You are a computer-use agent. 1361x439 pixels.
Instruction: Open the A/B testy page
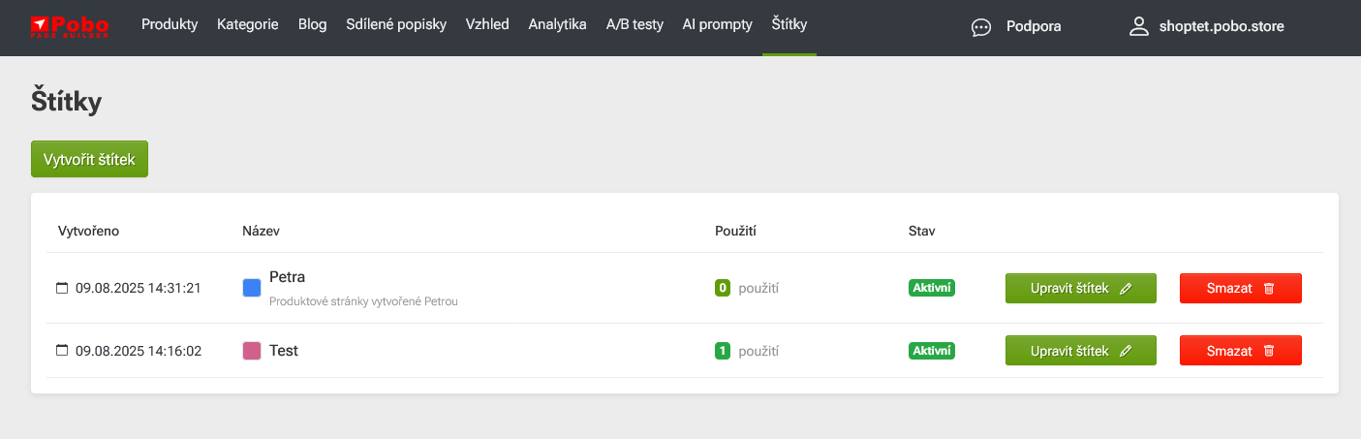634,25
